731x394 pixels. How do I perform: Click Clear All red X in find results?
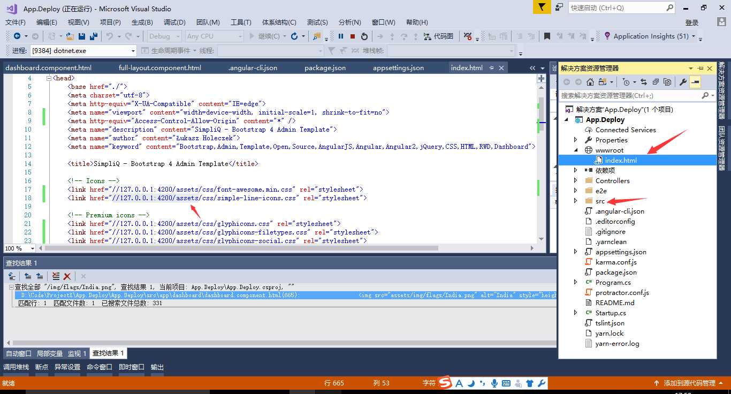pyautogui.click(x=67, y=276)
